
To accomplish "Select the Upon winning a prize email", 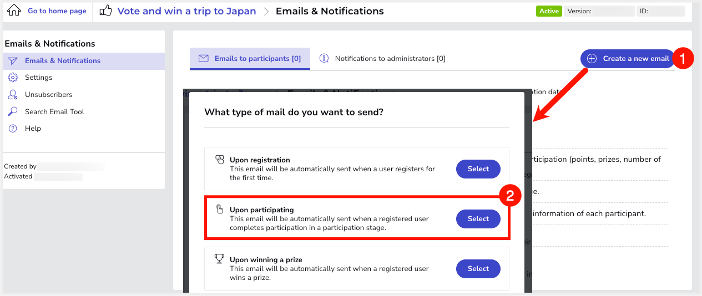I will (478, 269).
